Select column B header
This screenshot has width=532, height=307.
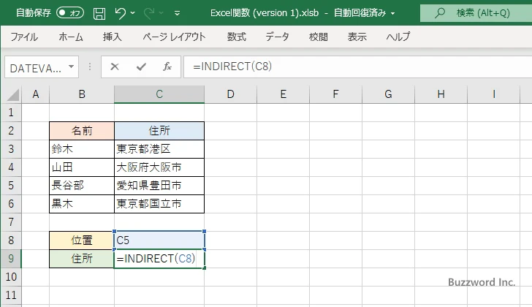coord(82,94)
